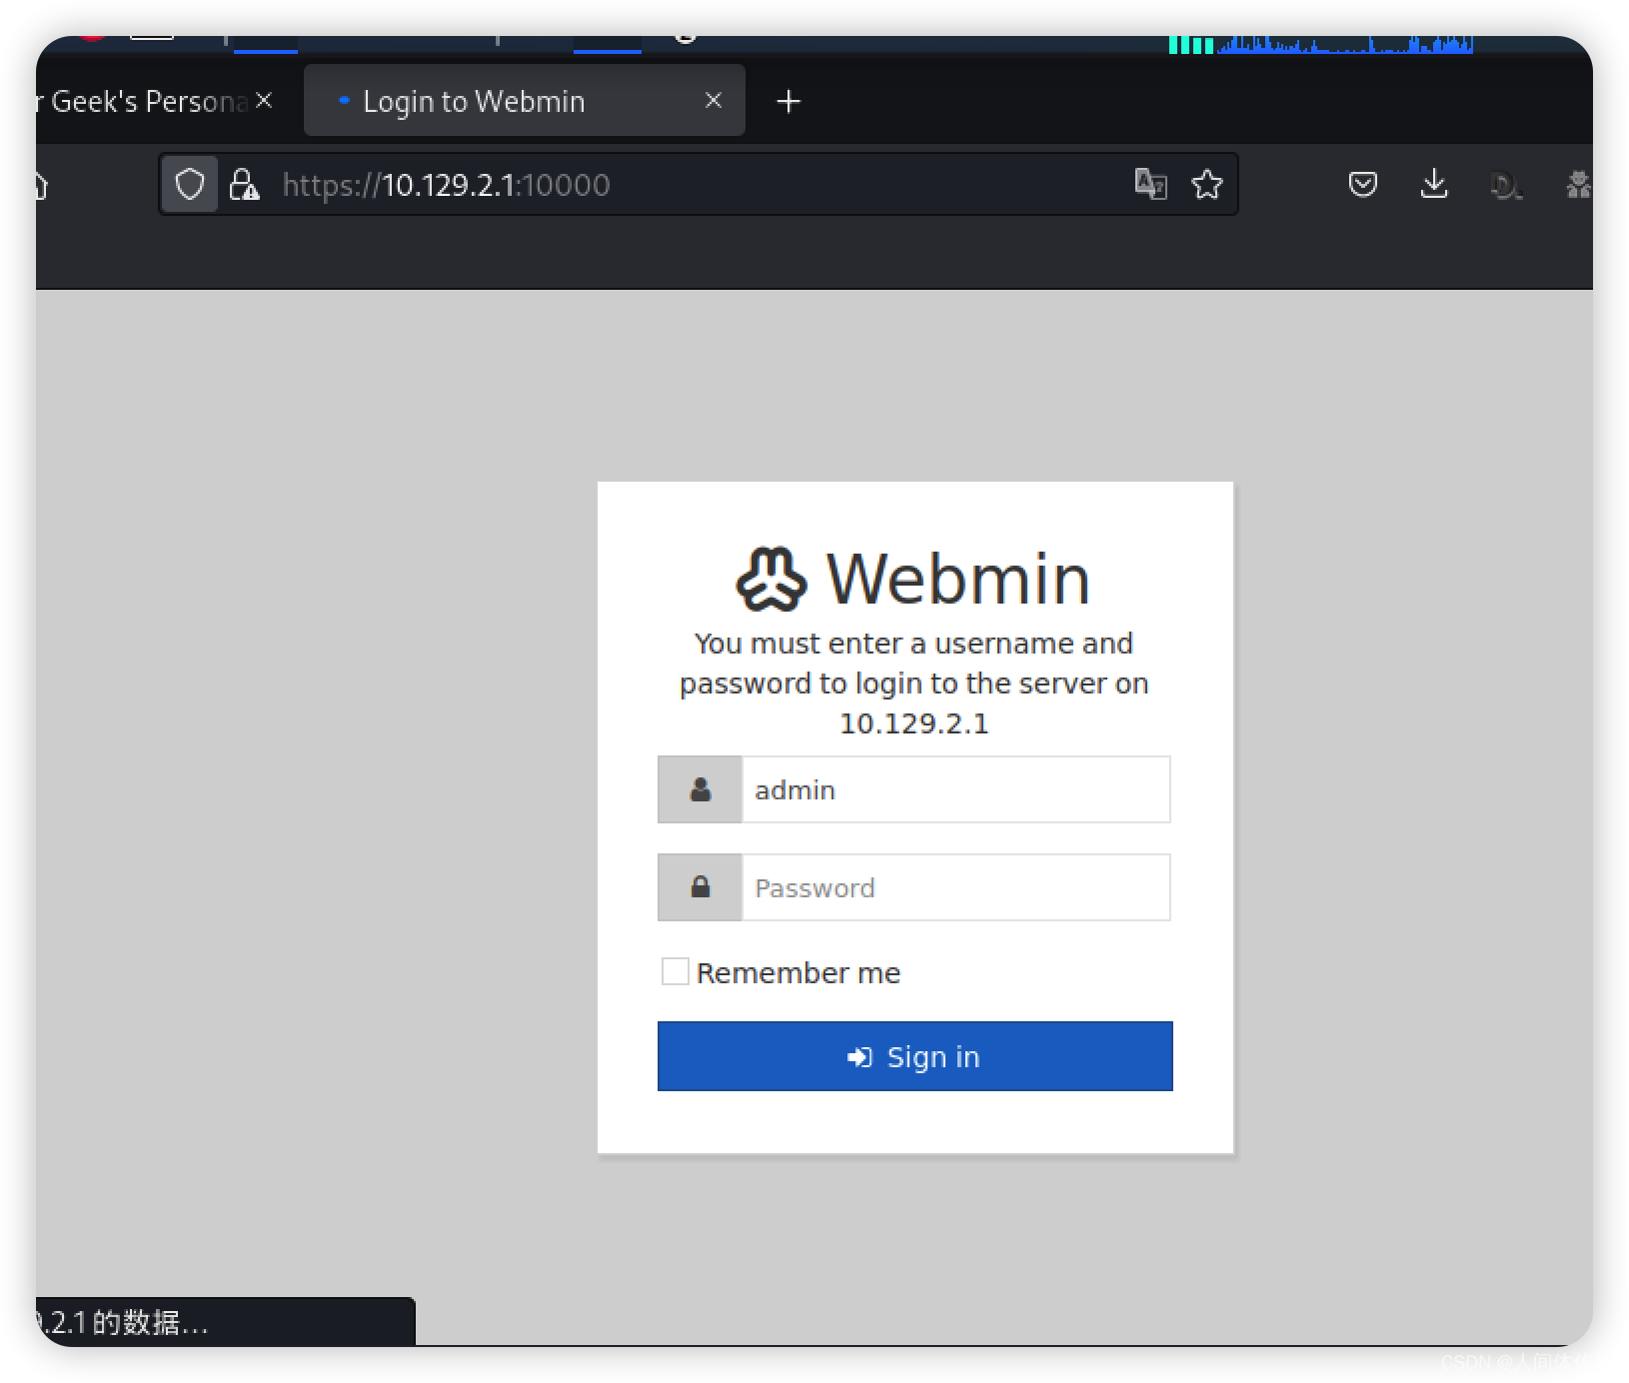
Task: Select the Login to Webmin tab
Action: click(x=525, y=100)
